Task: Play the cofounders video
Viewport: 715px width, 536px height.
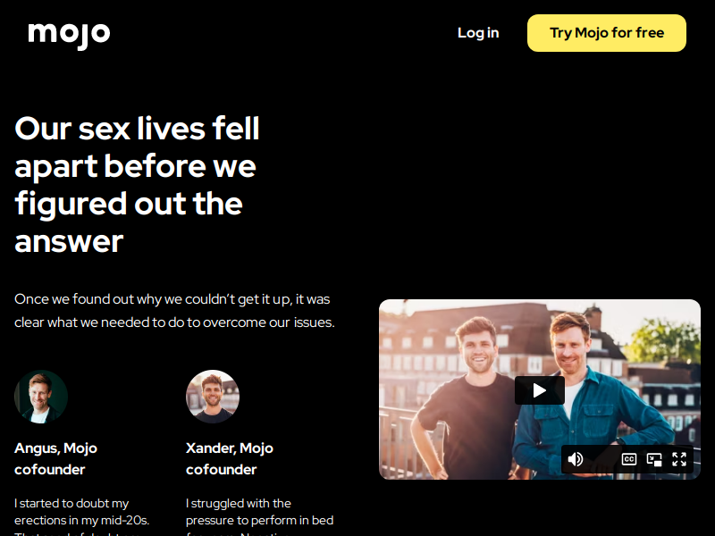Action: pos(540,390)
